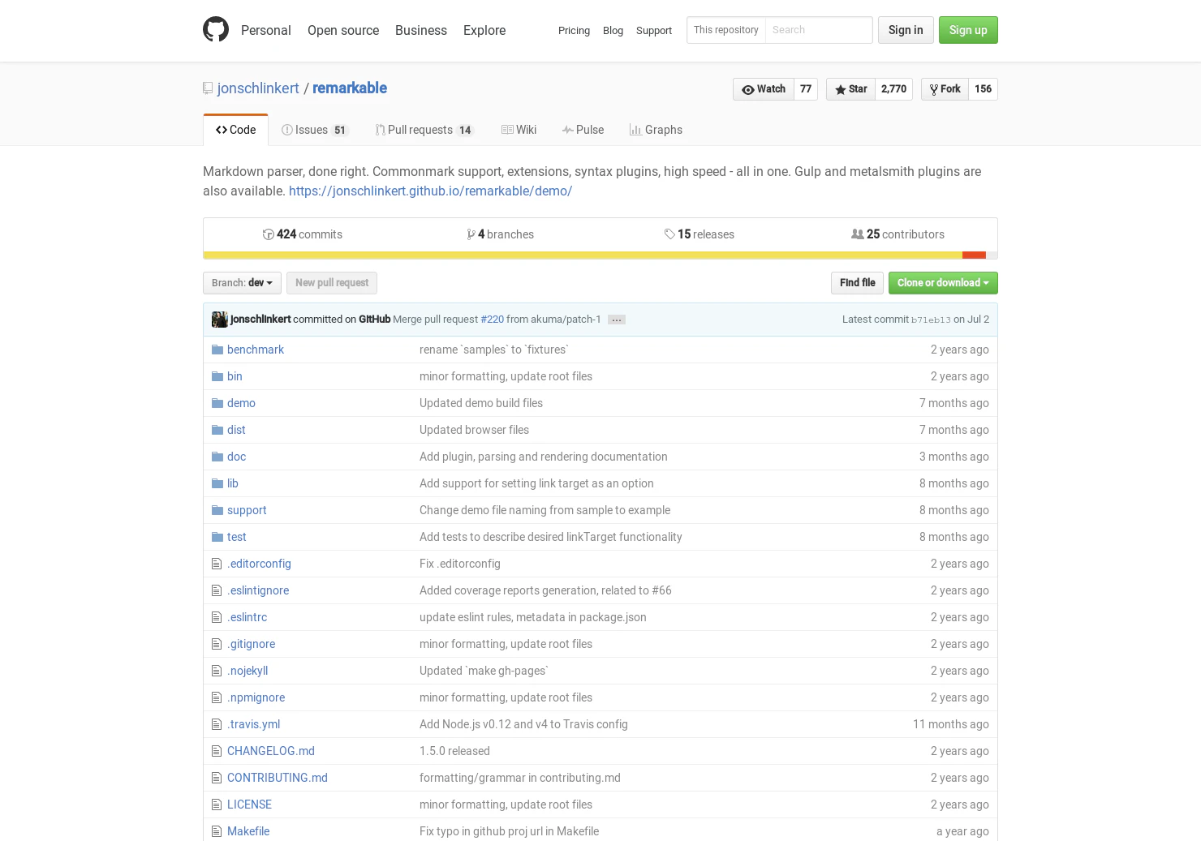This screenshot has height=841, width=1201.
Task: Open the Pulse tab
Action: pos(583,130)
